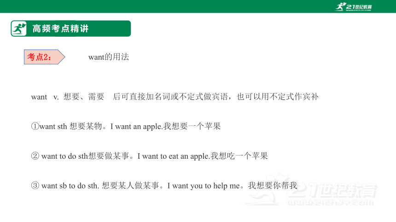
Task: Click the 21世纪教育 logo at top right
Action: tap(354, 6)
